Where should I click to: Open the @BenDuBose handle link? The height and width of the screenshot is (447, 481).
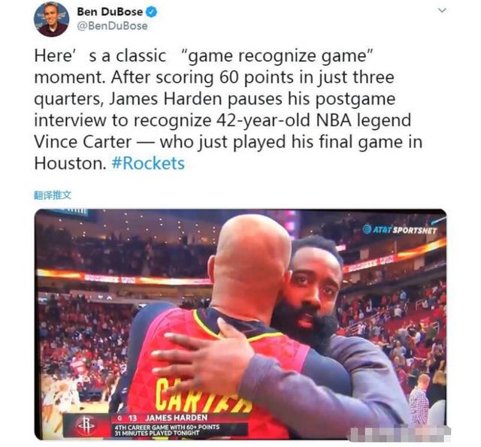tap(112, 26)
